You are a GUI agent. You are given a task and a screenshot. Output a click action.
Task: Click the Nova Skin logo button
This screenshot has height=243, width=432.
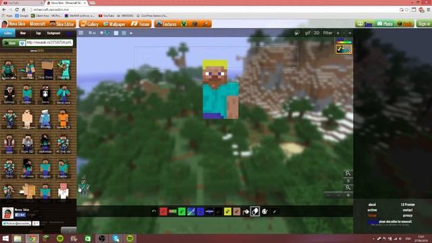[13, 24]
